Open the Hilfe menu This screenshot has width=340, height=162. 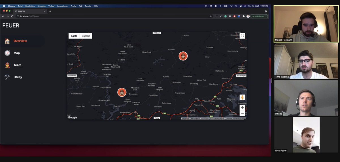coord(96,6)
